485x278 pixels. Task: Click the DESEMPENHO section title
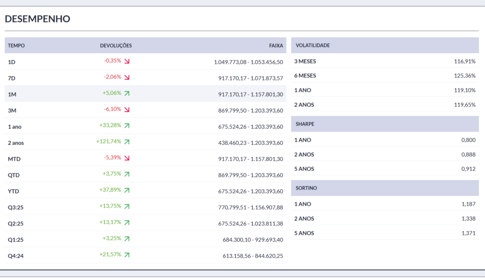(x=37, y=19)
